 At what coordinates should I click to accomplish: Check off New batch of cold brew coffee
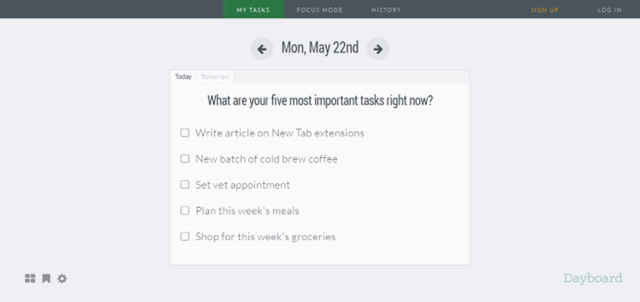click(x=185, y=159)
